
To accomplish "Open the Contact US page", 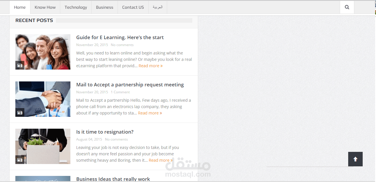I will (x=133, y=7).
